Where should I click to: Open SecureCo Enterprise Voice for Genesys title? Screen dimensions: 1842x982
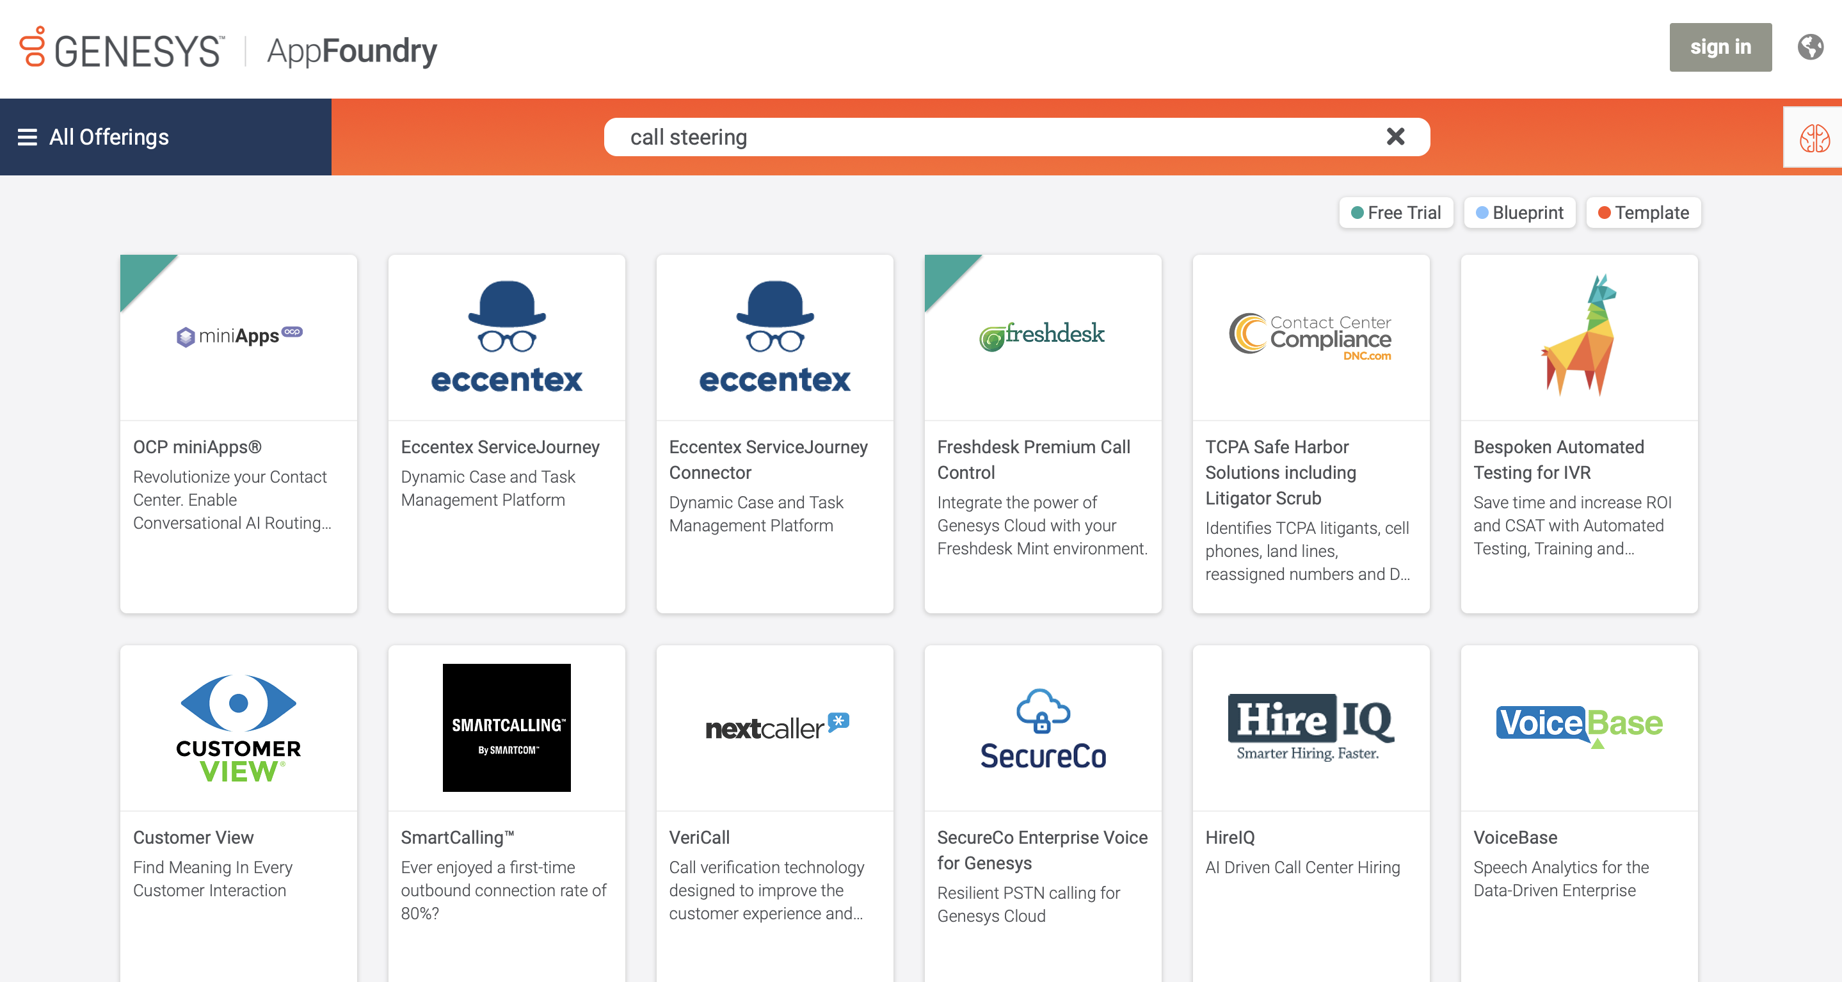tap(1043, 850)
